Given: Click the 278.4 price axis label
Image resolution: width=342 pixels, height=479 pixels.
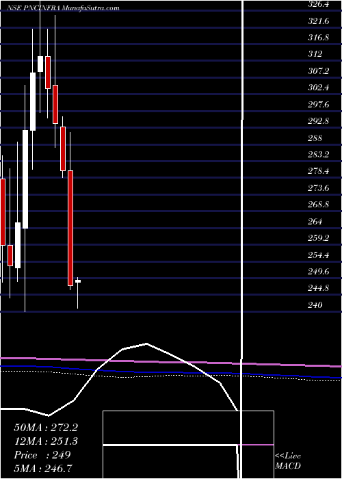Looking at the screenshot, I should [319, 171].
